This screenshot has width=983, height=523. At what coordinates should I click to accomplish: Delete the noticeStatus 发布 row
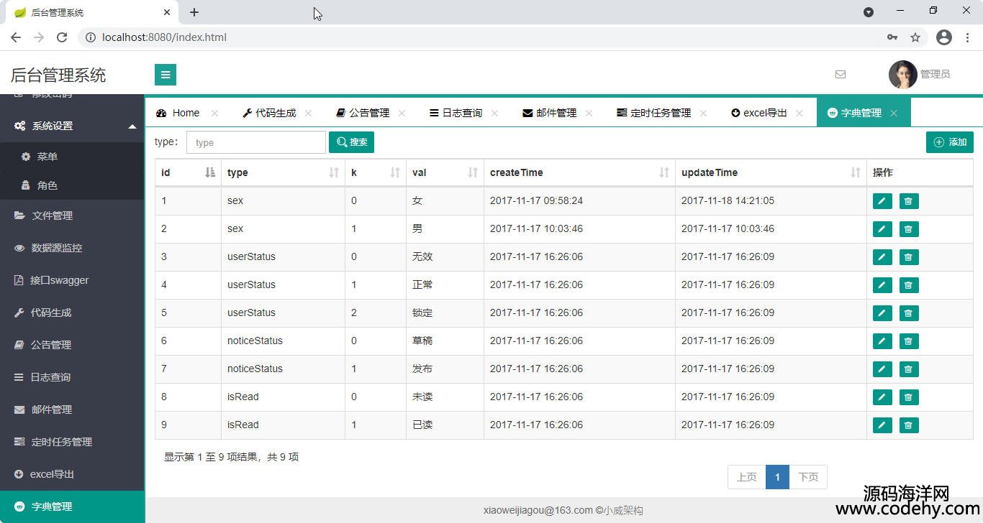click(909, 369)
